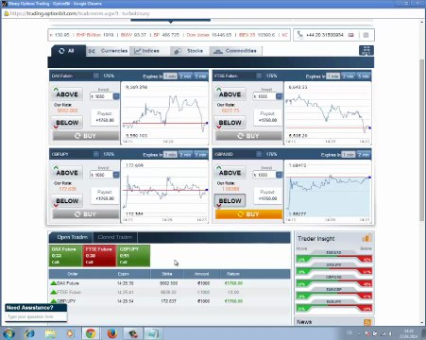Launch Firefox from the taskbar
This screenshot has width=426, height=340.
tap(111, 333)
